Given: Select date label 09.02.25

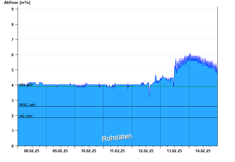Looking at the screenshot, I should click(60, 151).
